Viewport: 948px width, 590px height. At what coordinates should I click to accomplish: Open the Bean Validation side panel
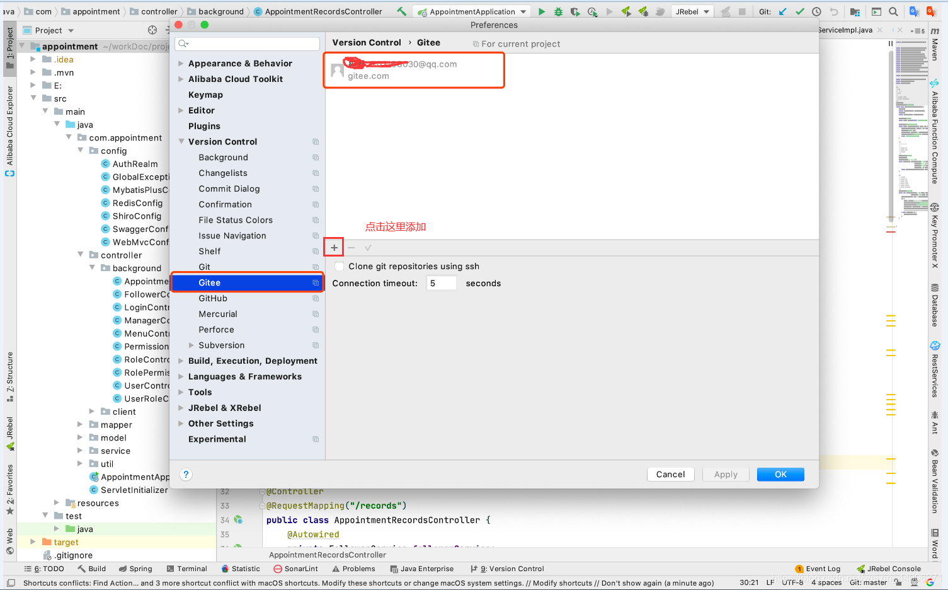coord(935,482)
